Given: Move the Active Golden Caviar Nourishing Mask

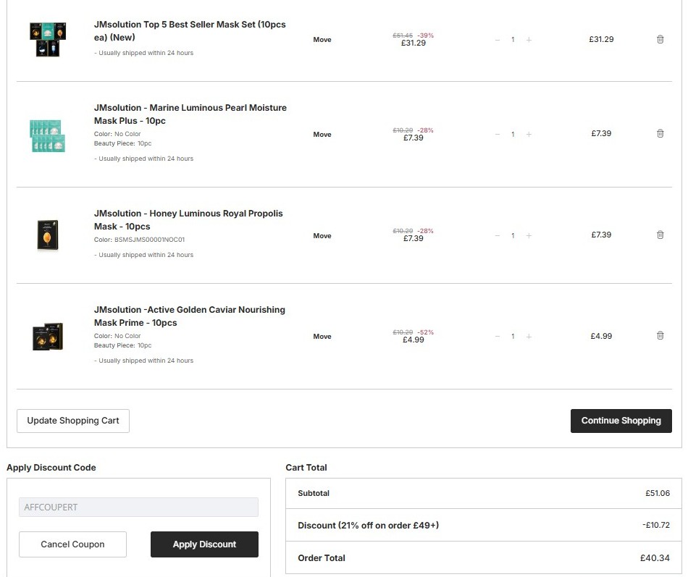Looking at the screenshot, I should pos(322,337).
